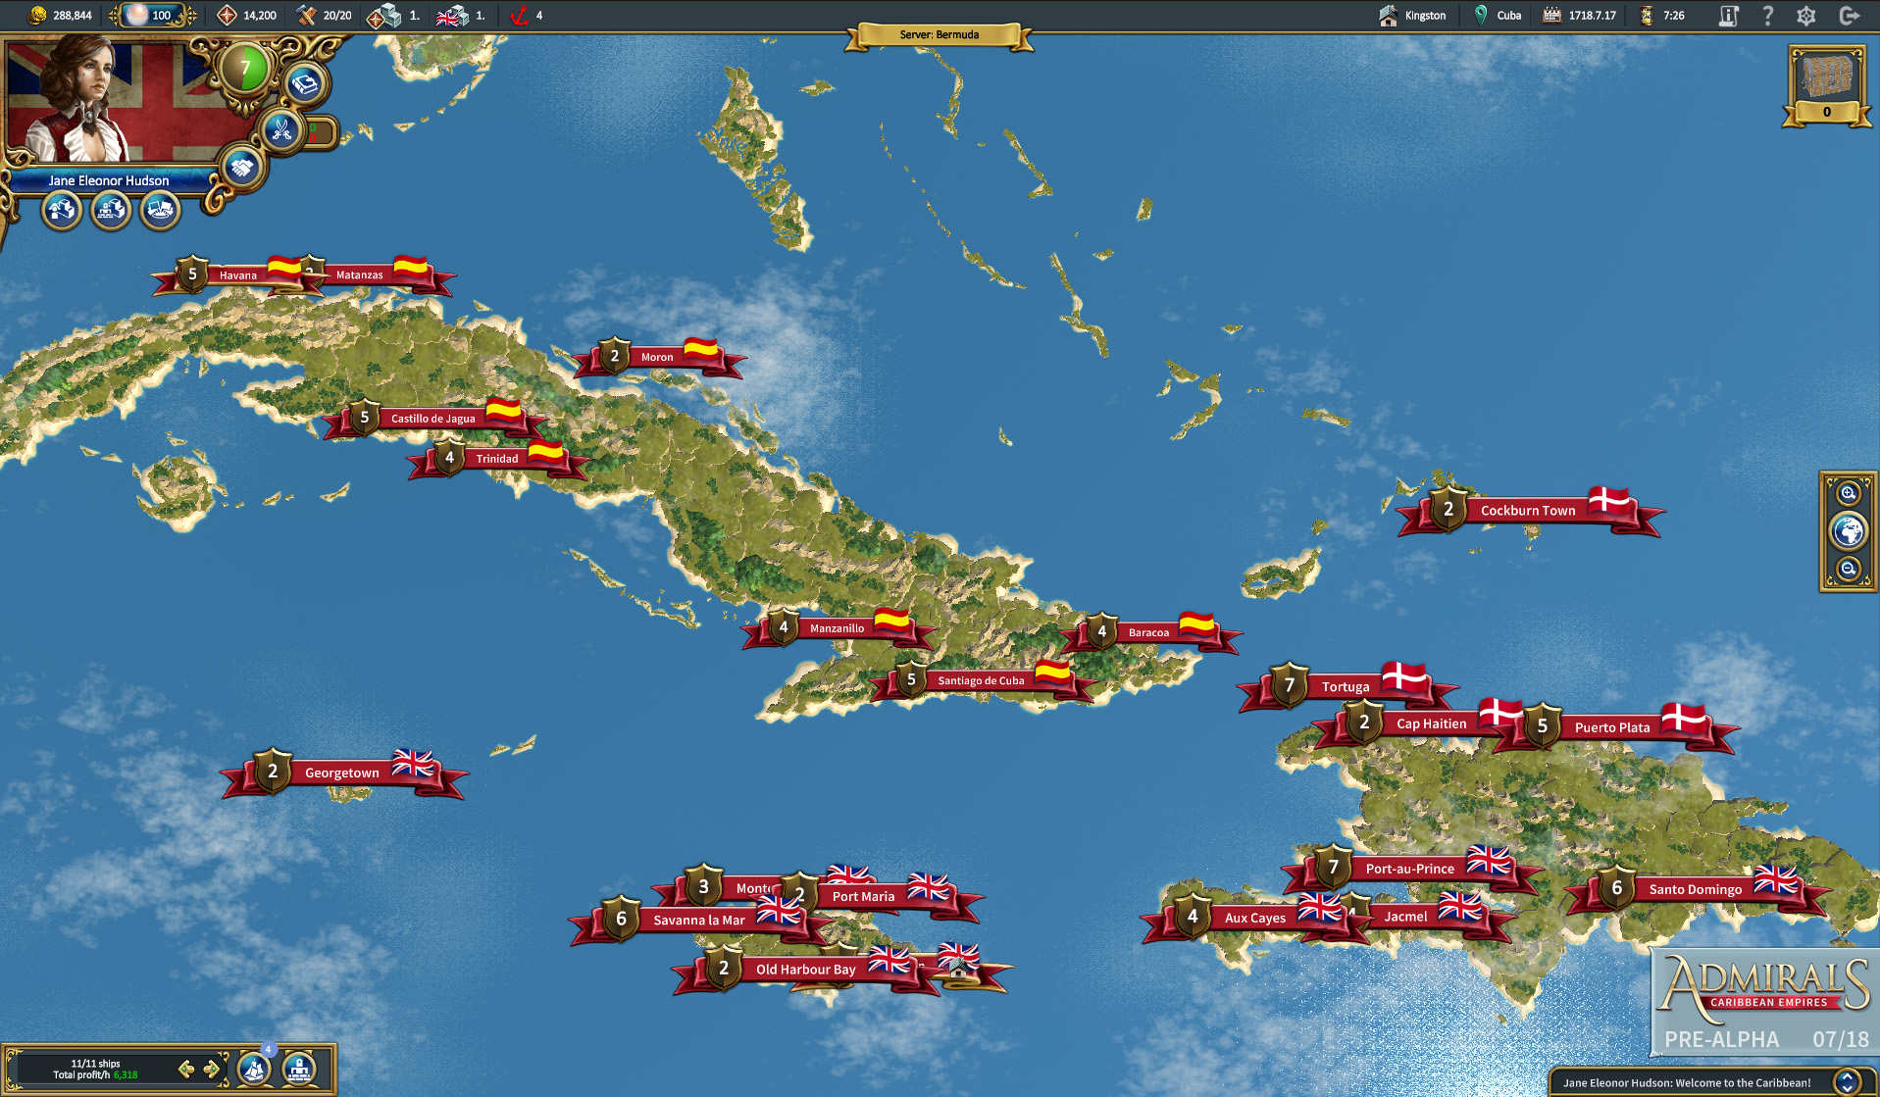Click the level 7 experience badge
Screen dimensions: 1880x1097
(245, 69)
